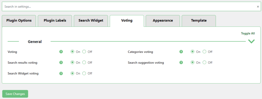Switch to the Template tab
Screen dimensions: 262x99
click(x=199, y=21)
